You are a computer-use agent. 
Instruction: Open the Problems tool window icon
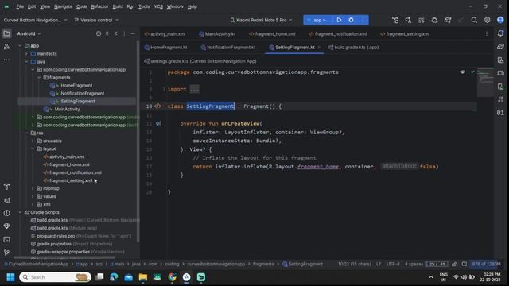(x=6, y=213)
